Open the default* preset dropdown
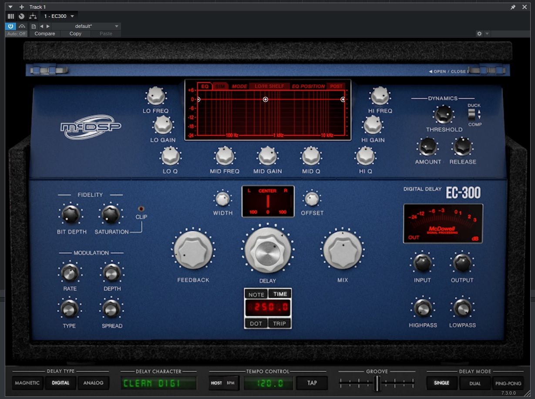Viewport: 535px width, 399px height. point(86,26)
